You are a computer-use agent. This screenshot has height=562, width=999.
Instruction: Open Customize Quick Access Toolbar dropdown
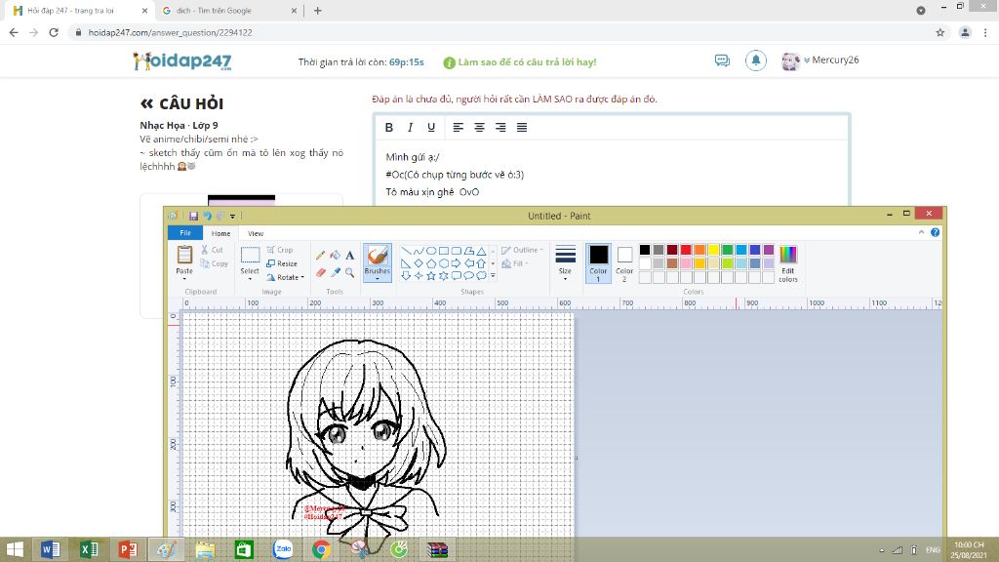pos(232,217)
